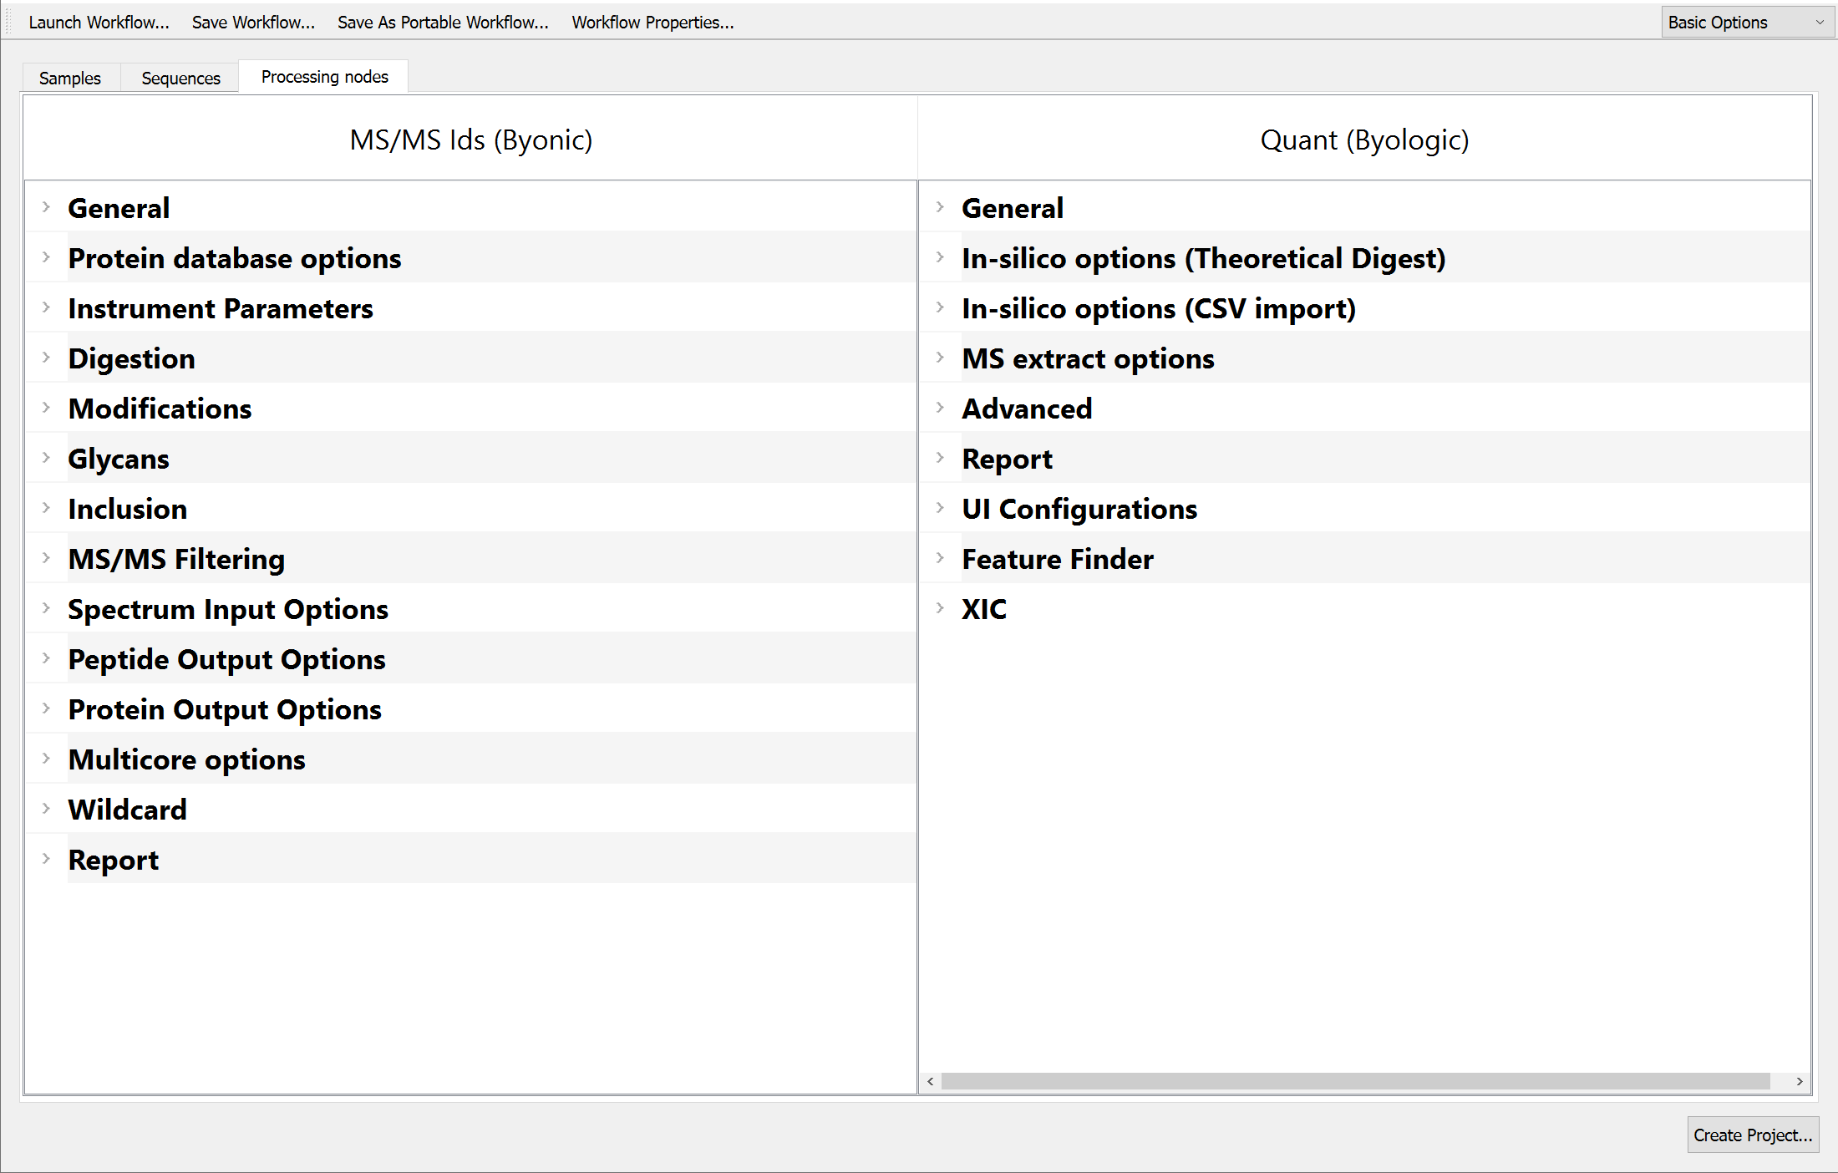Expand Feature Finder arrow
The height and width of the screenshot is (1173, 1838).
(940, 558)
